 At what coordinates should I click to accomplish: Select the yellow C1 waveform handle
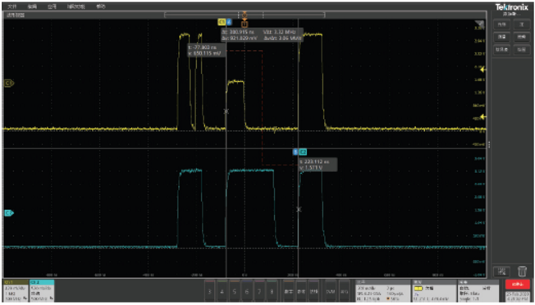coord(8,83)
